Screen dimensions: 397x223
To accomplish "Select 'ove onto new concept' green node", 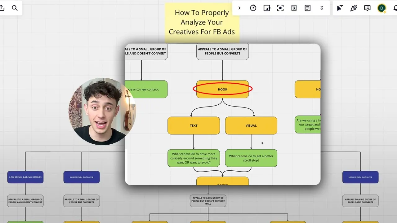I will 146,89.
